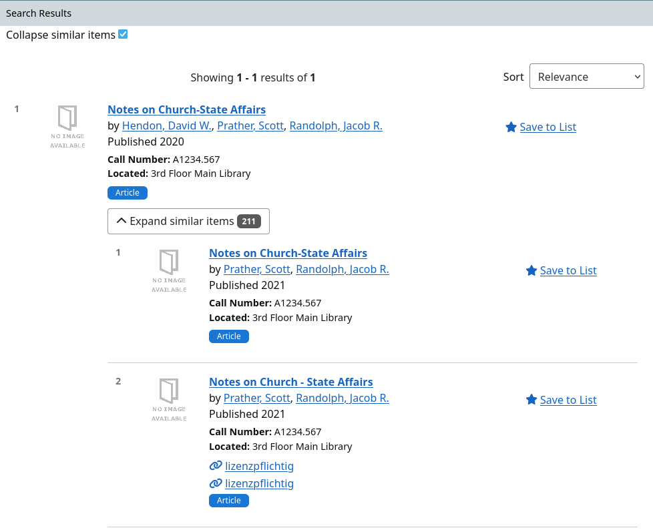653x532 pixels.
Task: Click the star icon beside the 2020 result
Action: [511, 127]
